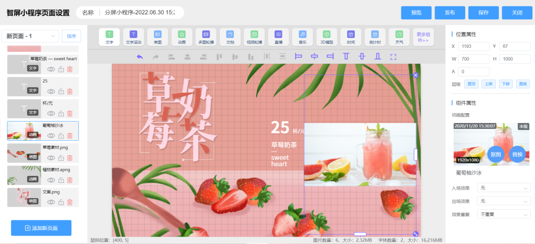
Task: Move layer down with 下移
Action: tap(506, 84)
